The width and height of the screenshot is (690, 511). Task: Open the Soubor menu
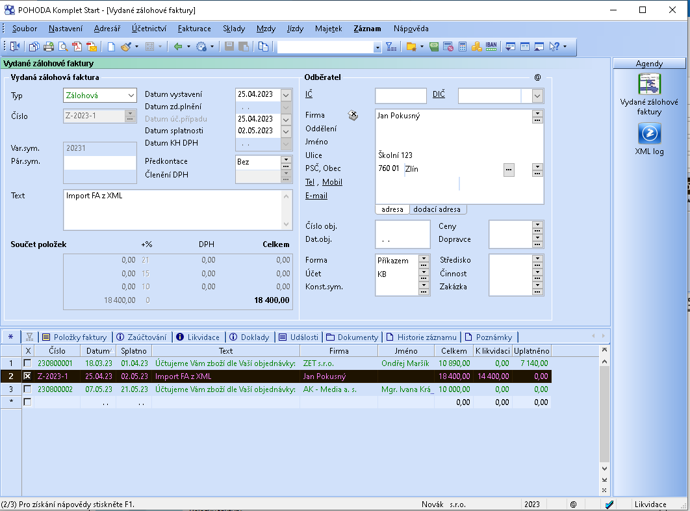point(25,29)
